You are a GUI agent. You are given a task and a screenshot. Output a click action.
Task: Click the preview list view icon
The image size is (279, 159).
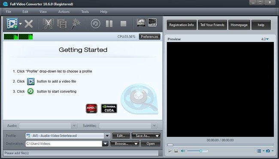[259, 151]
